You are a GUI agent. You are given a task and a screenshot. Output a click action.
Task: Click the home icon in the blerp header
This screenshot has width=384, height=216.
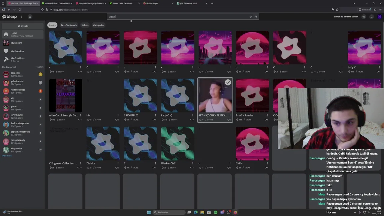(30, 16)
